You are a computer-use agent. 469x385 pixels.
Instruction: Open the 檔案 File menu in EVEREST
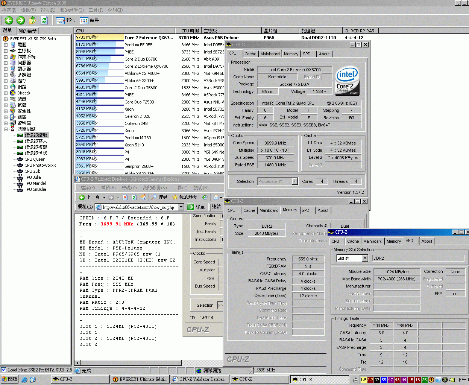(x=9, y=10)
